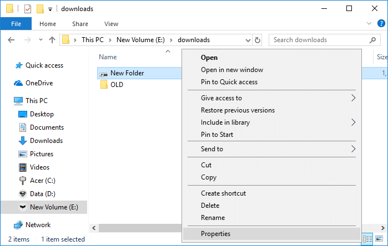Viewport: 388px width, 246px height.
Task: Select Rename in the context menu
Action: tap(213, 218)
